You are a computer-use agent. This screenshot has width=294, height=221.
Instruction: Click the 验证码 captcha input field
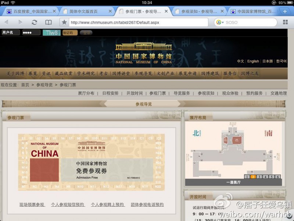(x=70, y=33)
